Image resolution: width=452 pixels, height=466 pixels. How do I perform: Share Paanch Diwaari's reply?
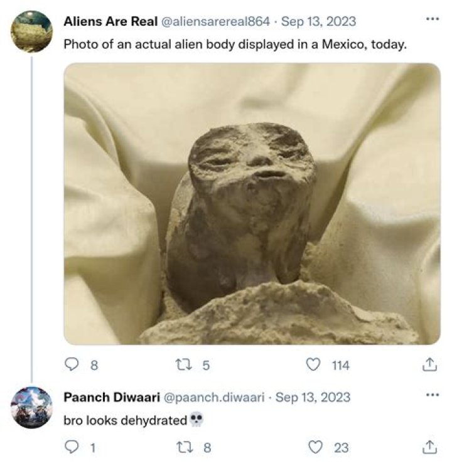pos(430,447)
